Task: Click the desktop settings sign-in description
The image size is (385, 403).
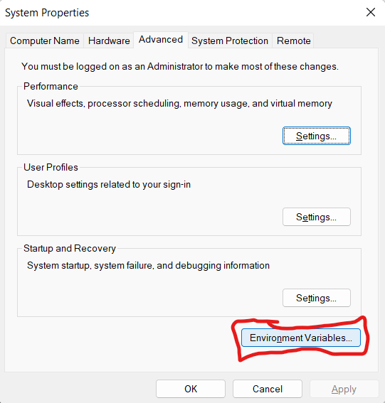Action: (109, 185)
